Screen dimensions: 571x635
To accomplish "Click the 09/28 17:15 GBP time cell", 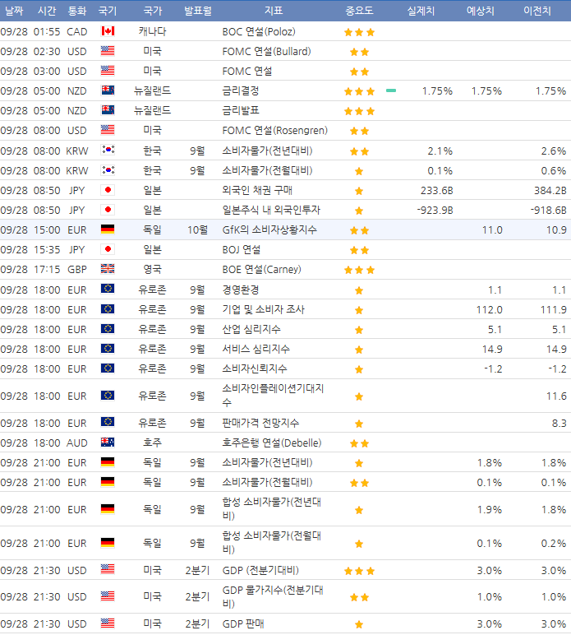I will click(47, 269).
